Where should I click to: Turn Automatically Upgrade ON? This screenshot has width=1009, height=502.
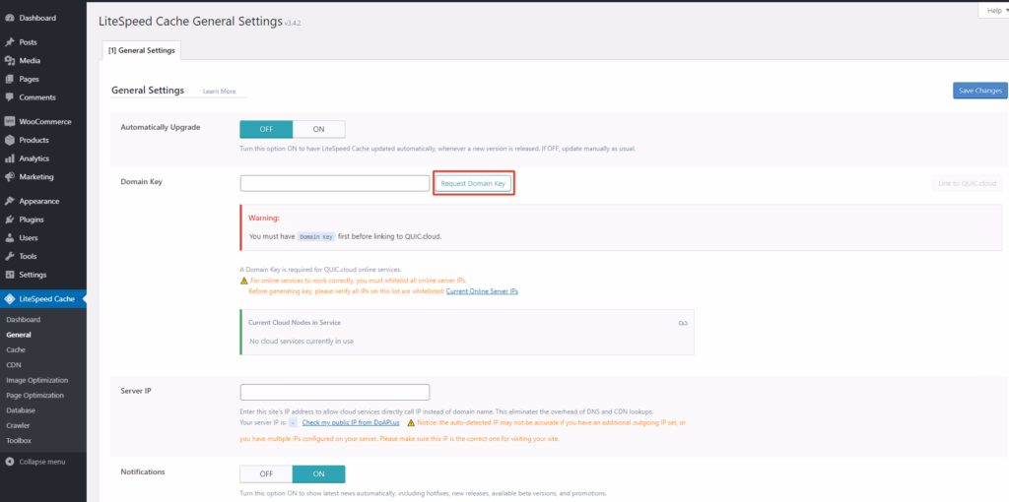(x=318, y=129)
